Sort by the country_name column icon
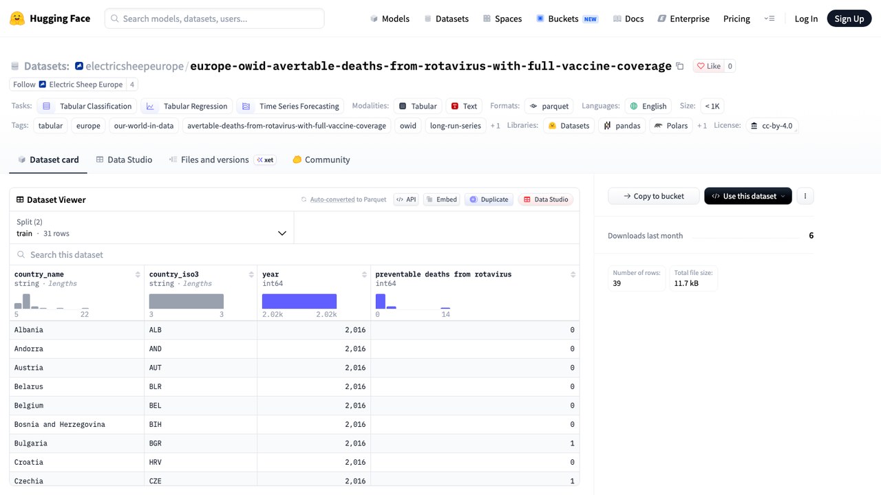 coord(138,274)
